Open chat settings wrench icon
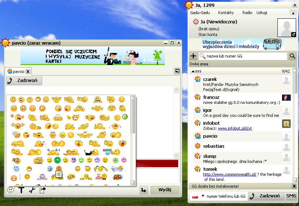This screenshot has width=299, height=206. (32, 190)
